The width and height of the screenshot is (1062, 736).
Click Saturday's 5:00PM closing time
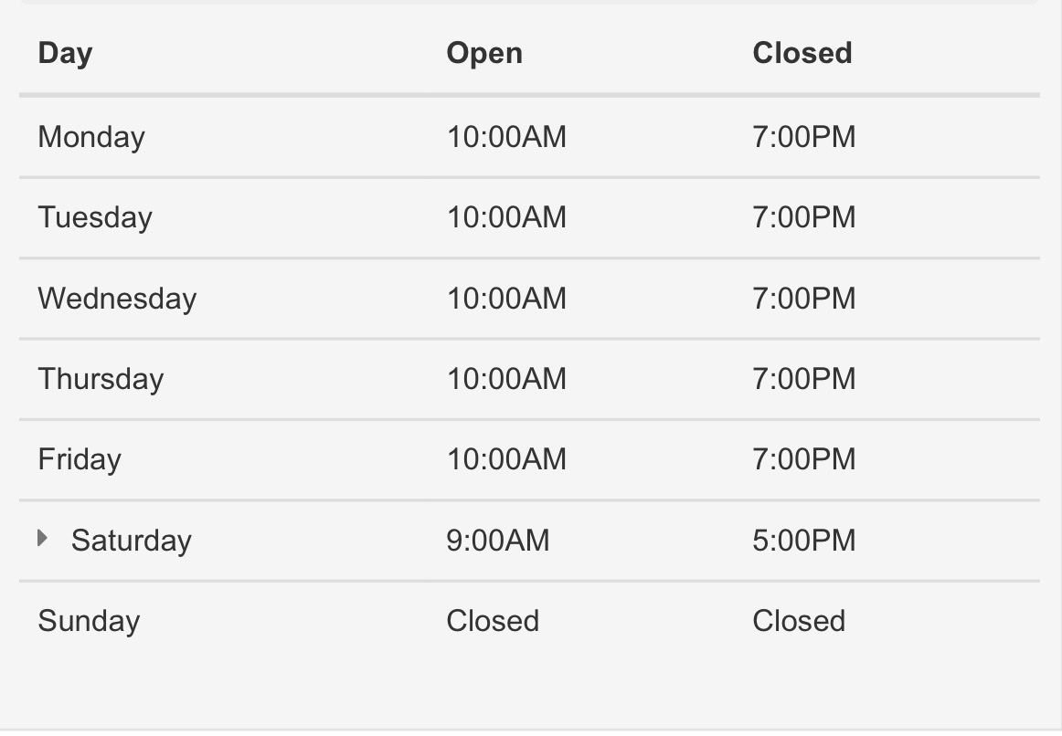[x=804, y=541]
